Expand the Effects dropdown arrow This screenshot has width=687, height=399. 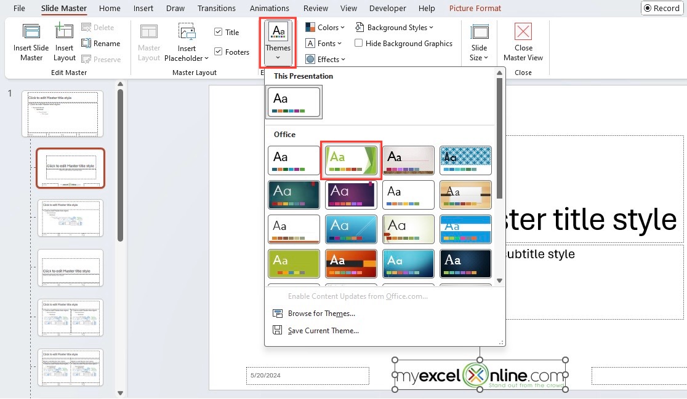point(343,60)
